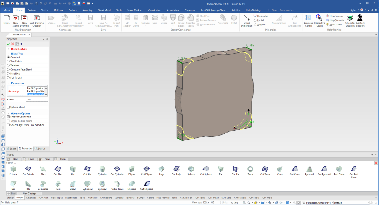The image size is (379, 205).
Task: Open the Horizontal dimension dropdown
Action: click(270, 16)
